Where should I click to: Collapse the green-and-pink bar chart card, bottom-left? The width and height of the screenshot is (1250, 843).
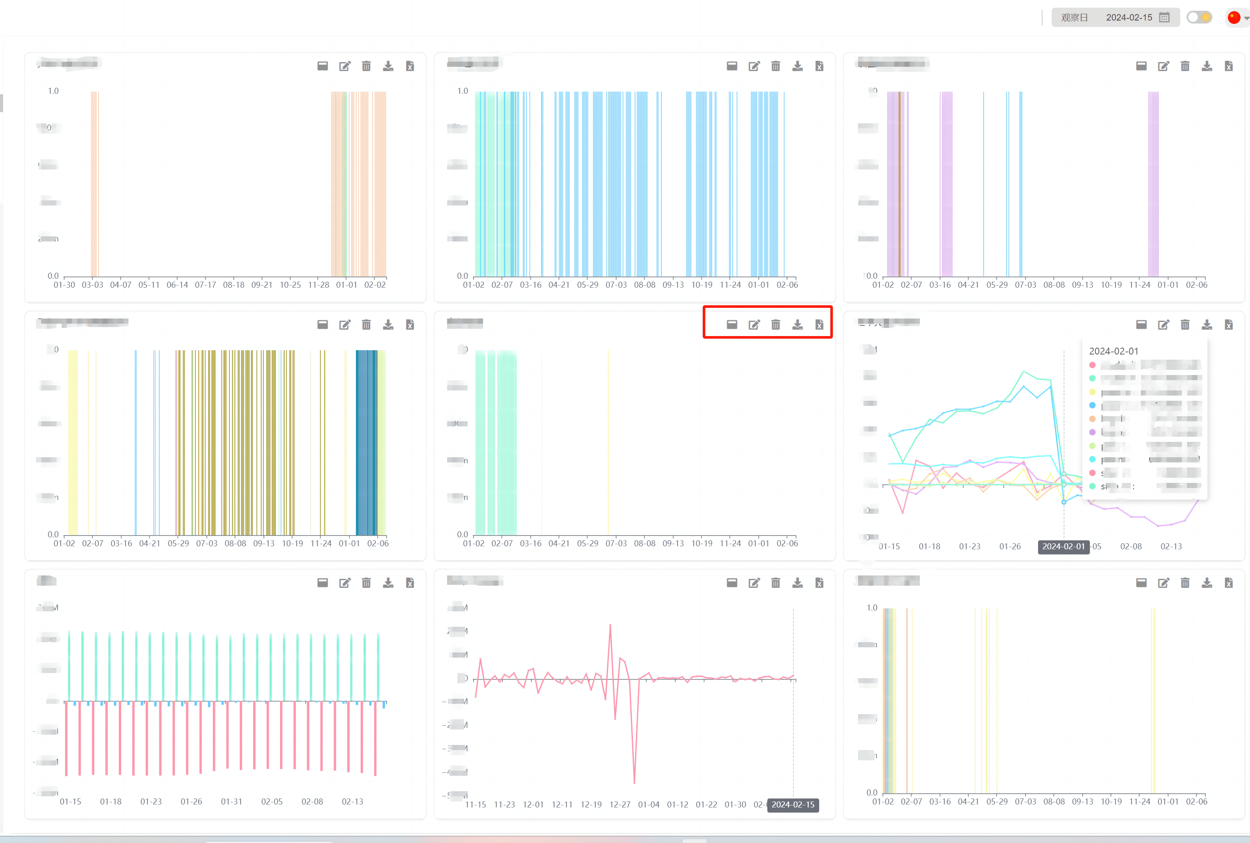coord(322,583)
